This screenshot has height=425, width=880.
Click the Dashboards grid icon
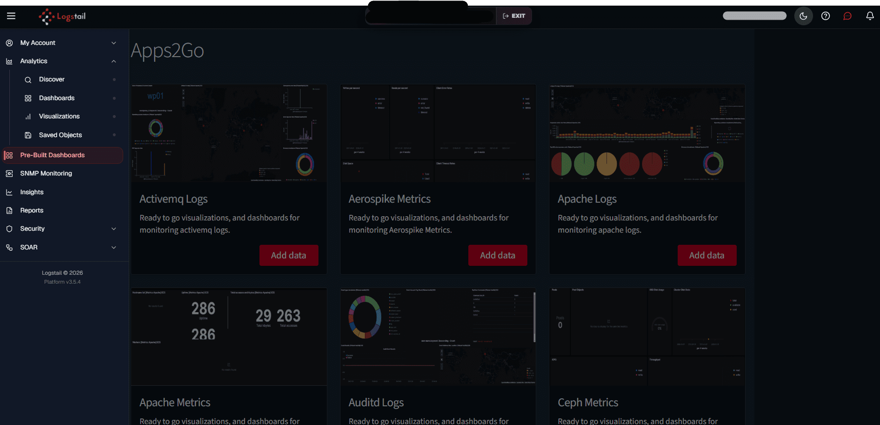pos(28,98)
